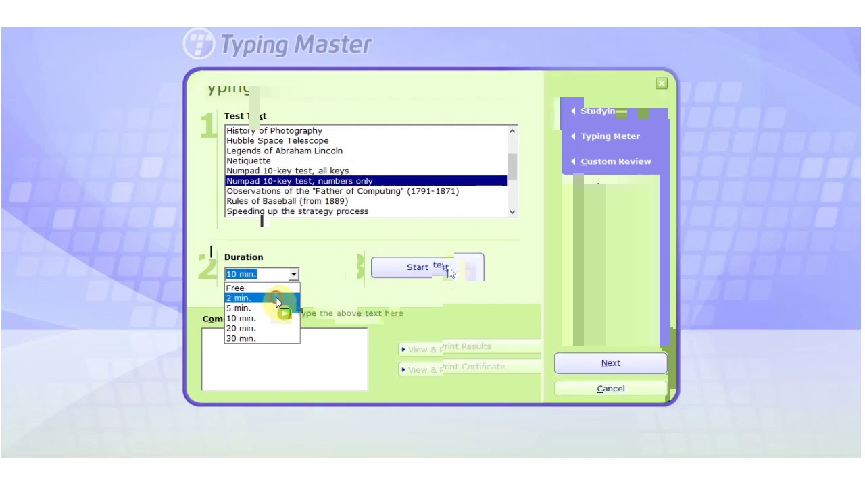The image size is (865, 486).
Task: Open the Custom Review sidebar section
Action: pos(616,161)
